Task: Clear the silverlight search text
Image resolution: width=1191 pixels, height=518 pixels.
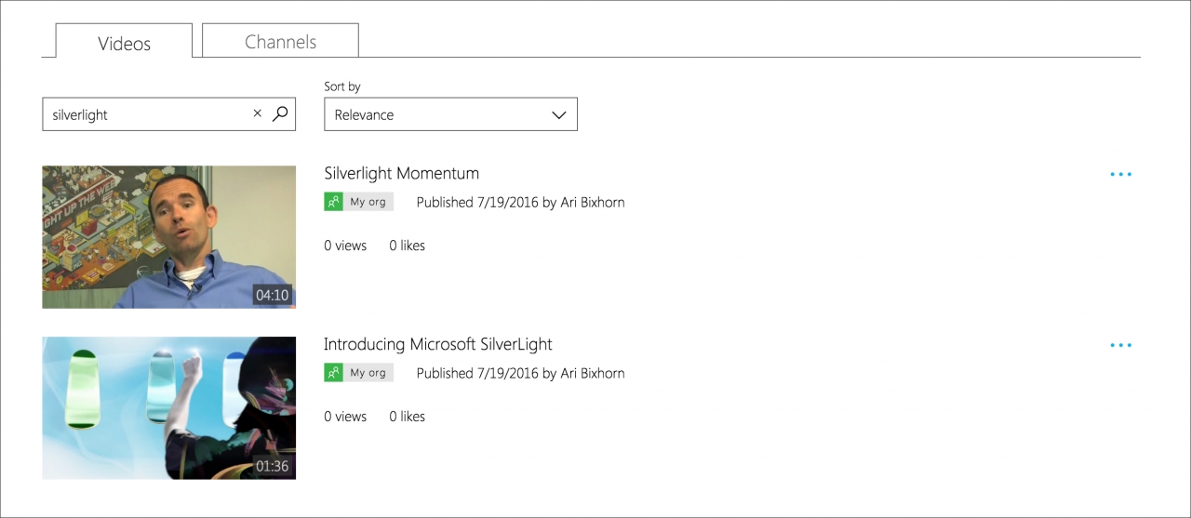Action: point(258,113)
